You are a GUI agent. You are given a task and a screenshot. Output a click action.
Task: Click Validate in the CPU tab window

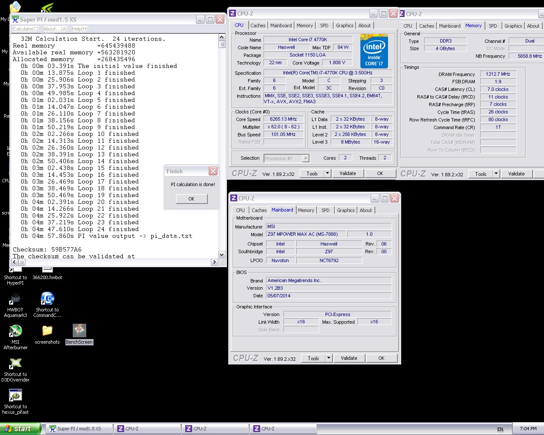click(x=348, y=173)
